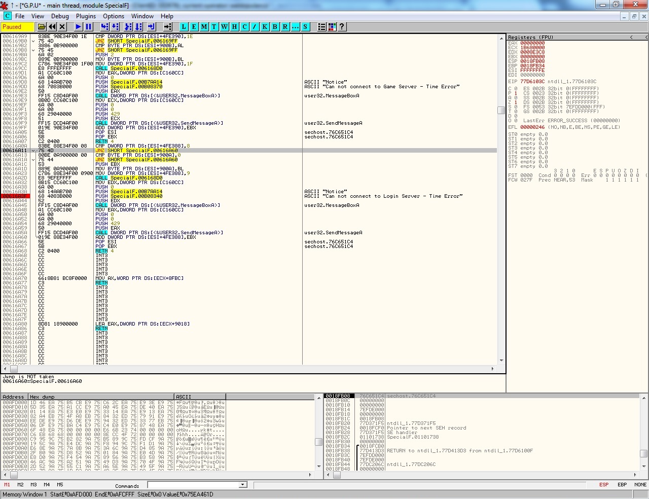The width and height of the screenshot is (649, 499).
Task: Show Breakpoints via B button
Action: pos(275,27)
